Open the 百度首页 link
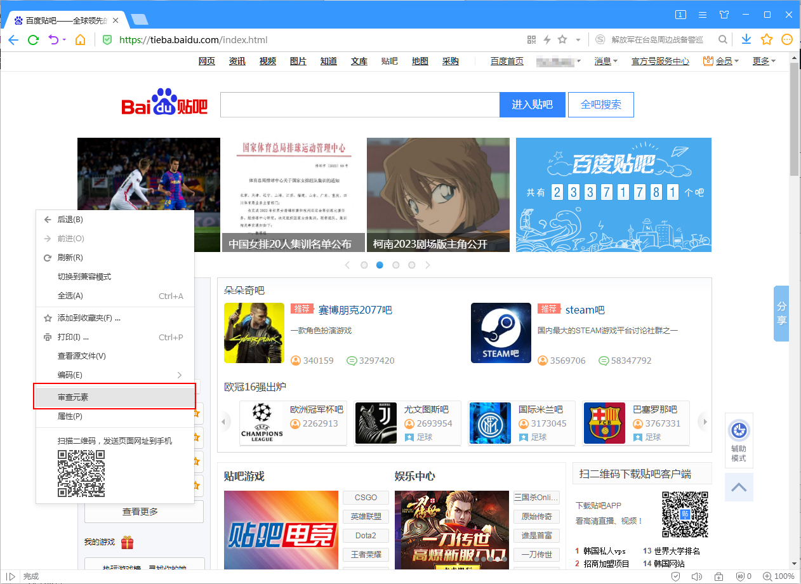The width and height of the screenshot is (801, 584). pos(507,61)
